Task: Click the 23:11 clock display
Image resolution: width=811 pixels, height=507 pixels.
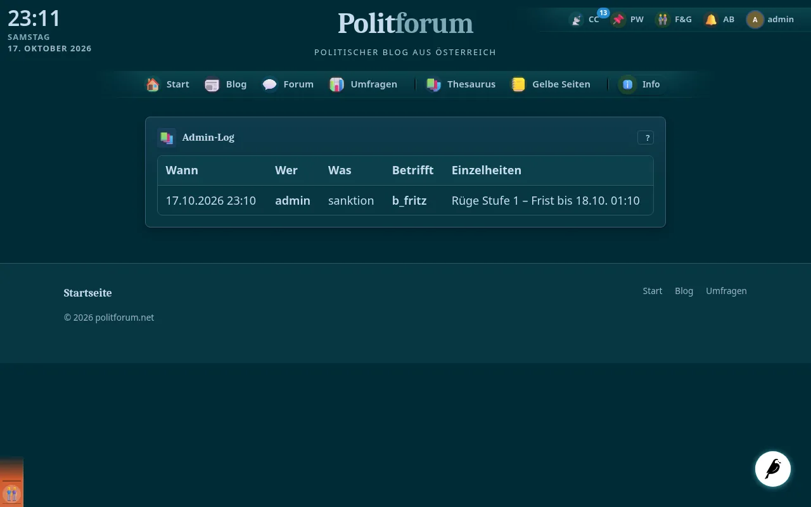Action: (34, 18)
